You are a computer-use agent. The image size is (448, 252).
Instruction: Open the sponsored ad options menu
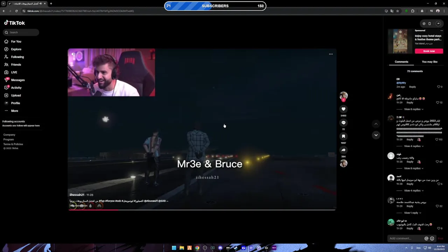click(441, 30)
